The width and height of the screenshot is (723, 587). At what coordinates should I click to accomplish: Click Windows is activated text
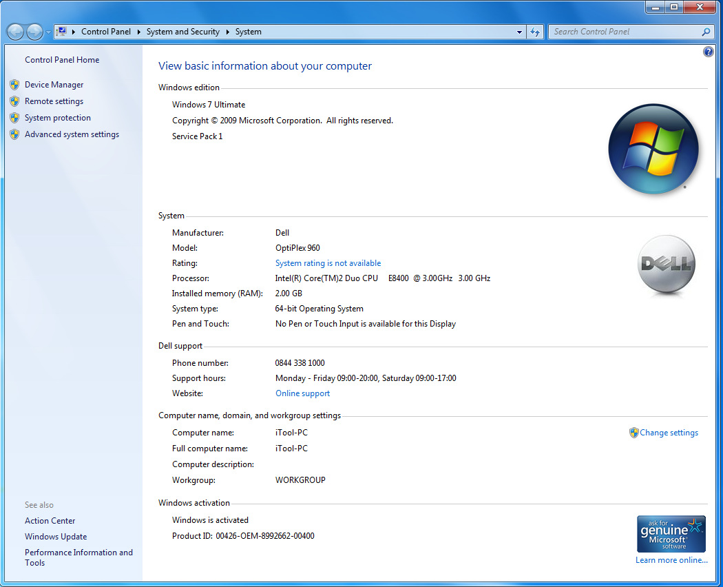(210, 520)
